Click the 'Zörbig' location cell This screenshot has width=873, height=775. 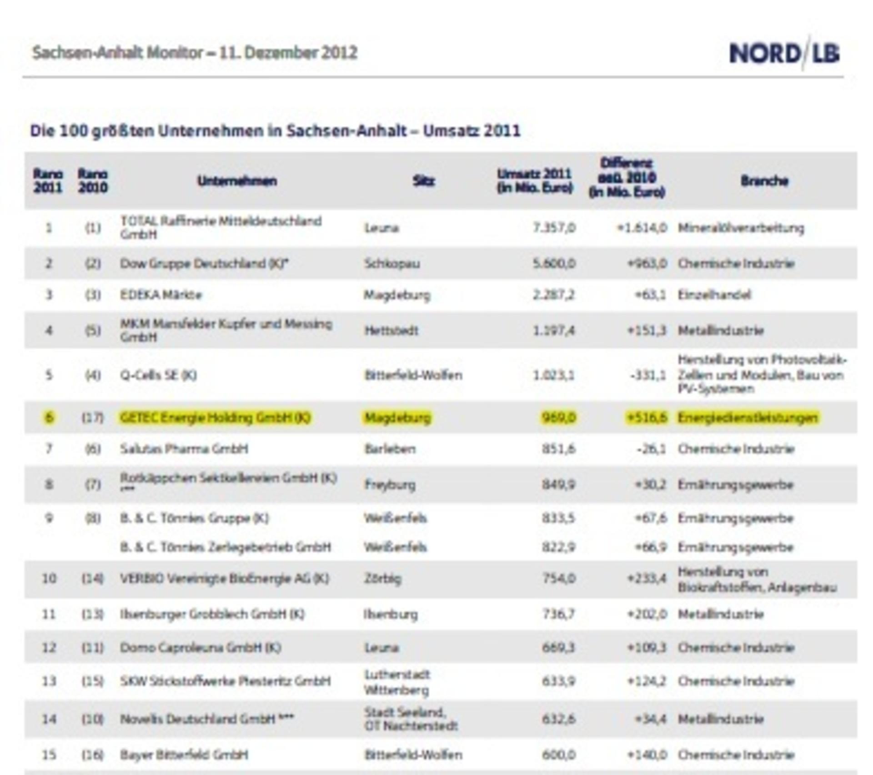(x=382, y=579)
